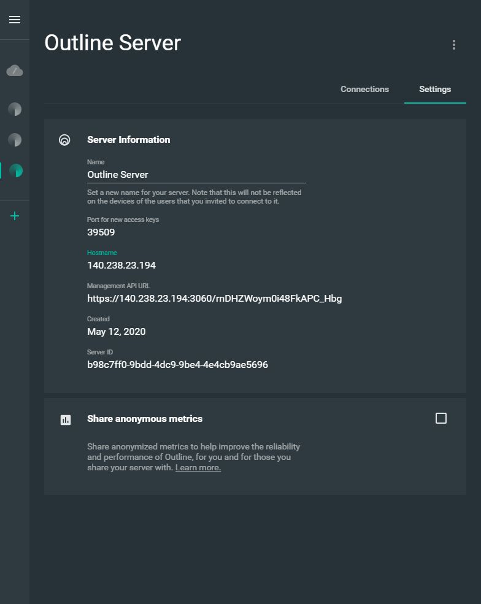Switch to the Settings tab

click(x=435, y=89)
